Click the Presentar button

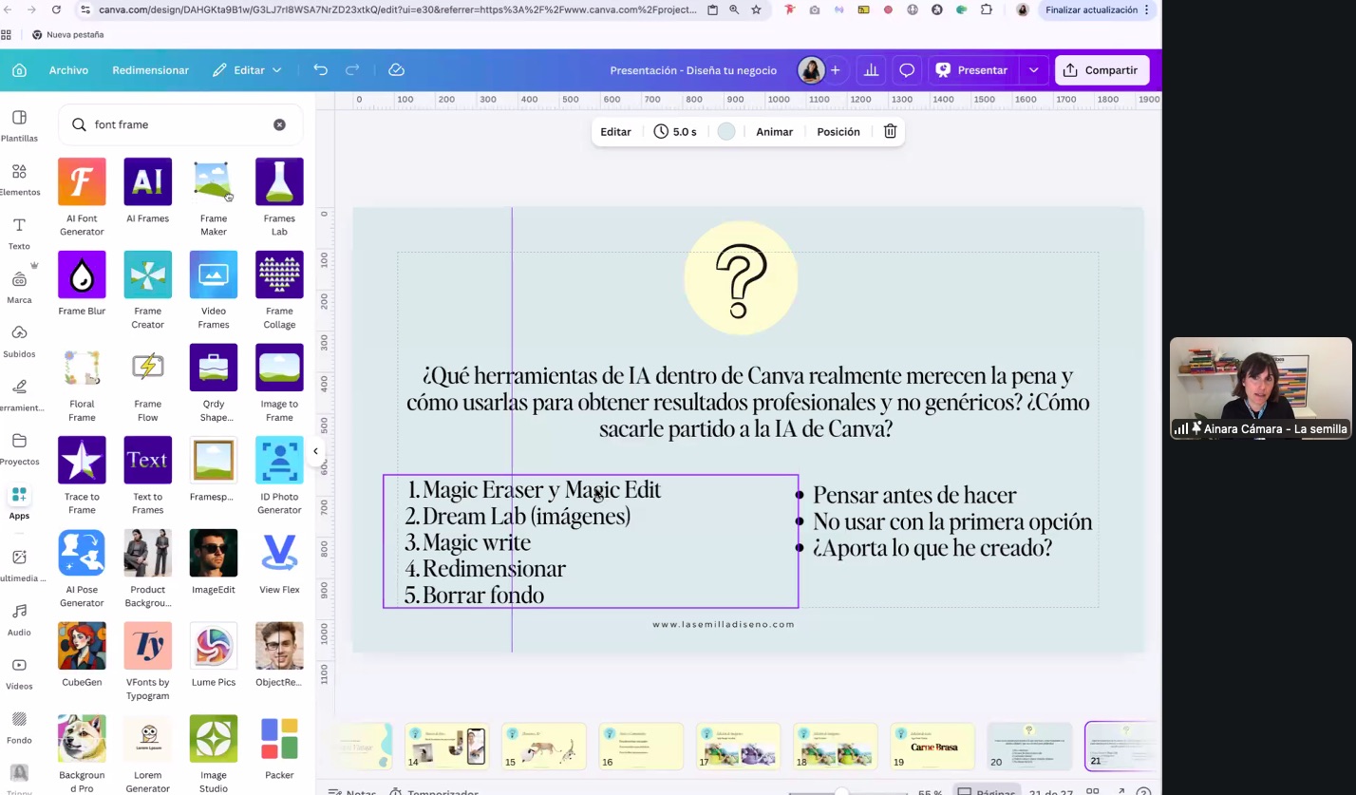point(972,70)
